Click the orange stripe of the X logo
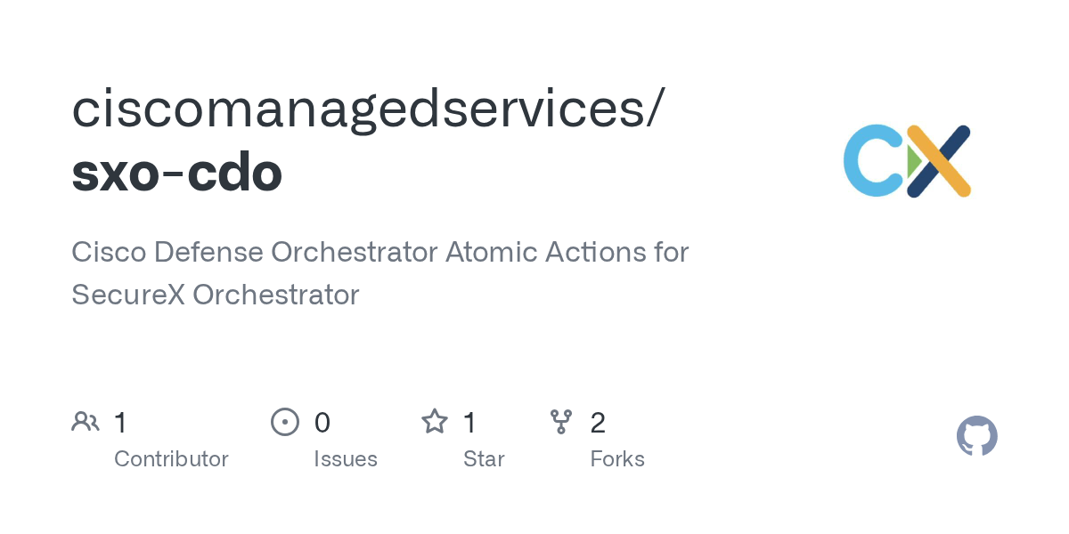 point(939,161)
